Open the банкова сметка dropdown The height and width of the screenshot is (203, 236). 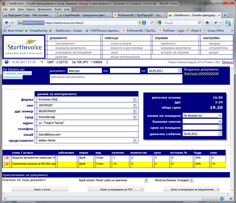(220, 121)
